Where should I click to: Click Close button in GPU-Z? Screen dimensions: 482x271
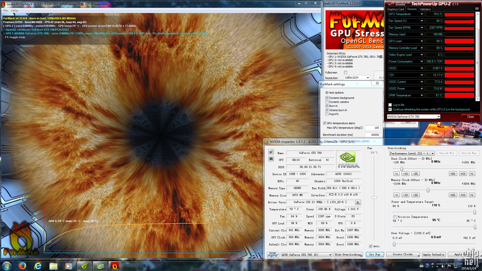[x=470, y=117]
